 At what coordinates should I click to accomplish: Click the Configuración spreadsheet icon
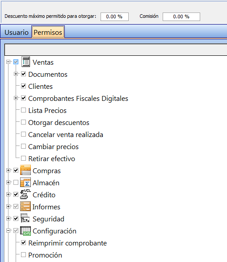coord(25,231)
